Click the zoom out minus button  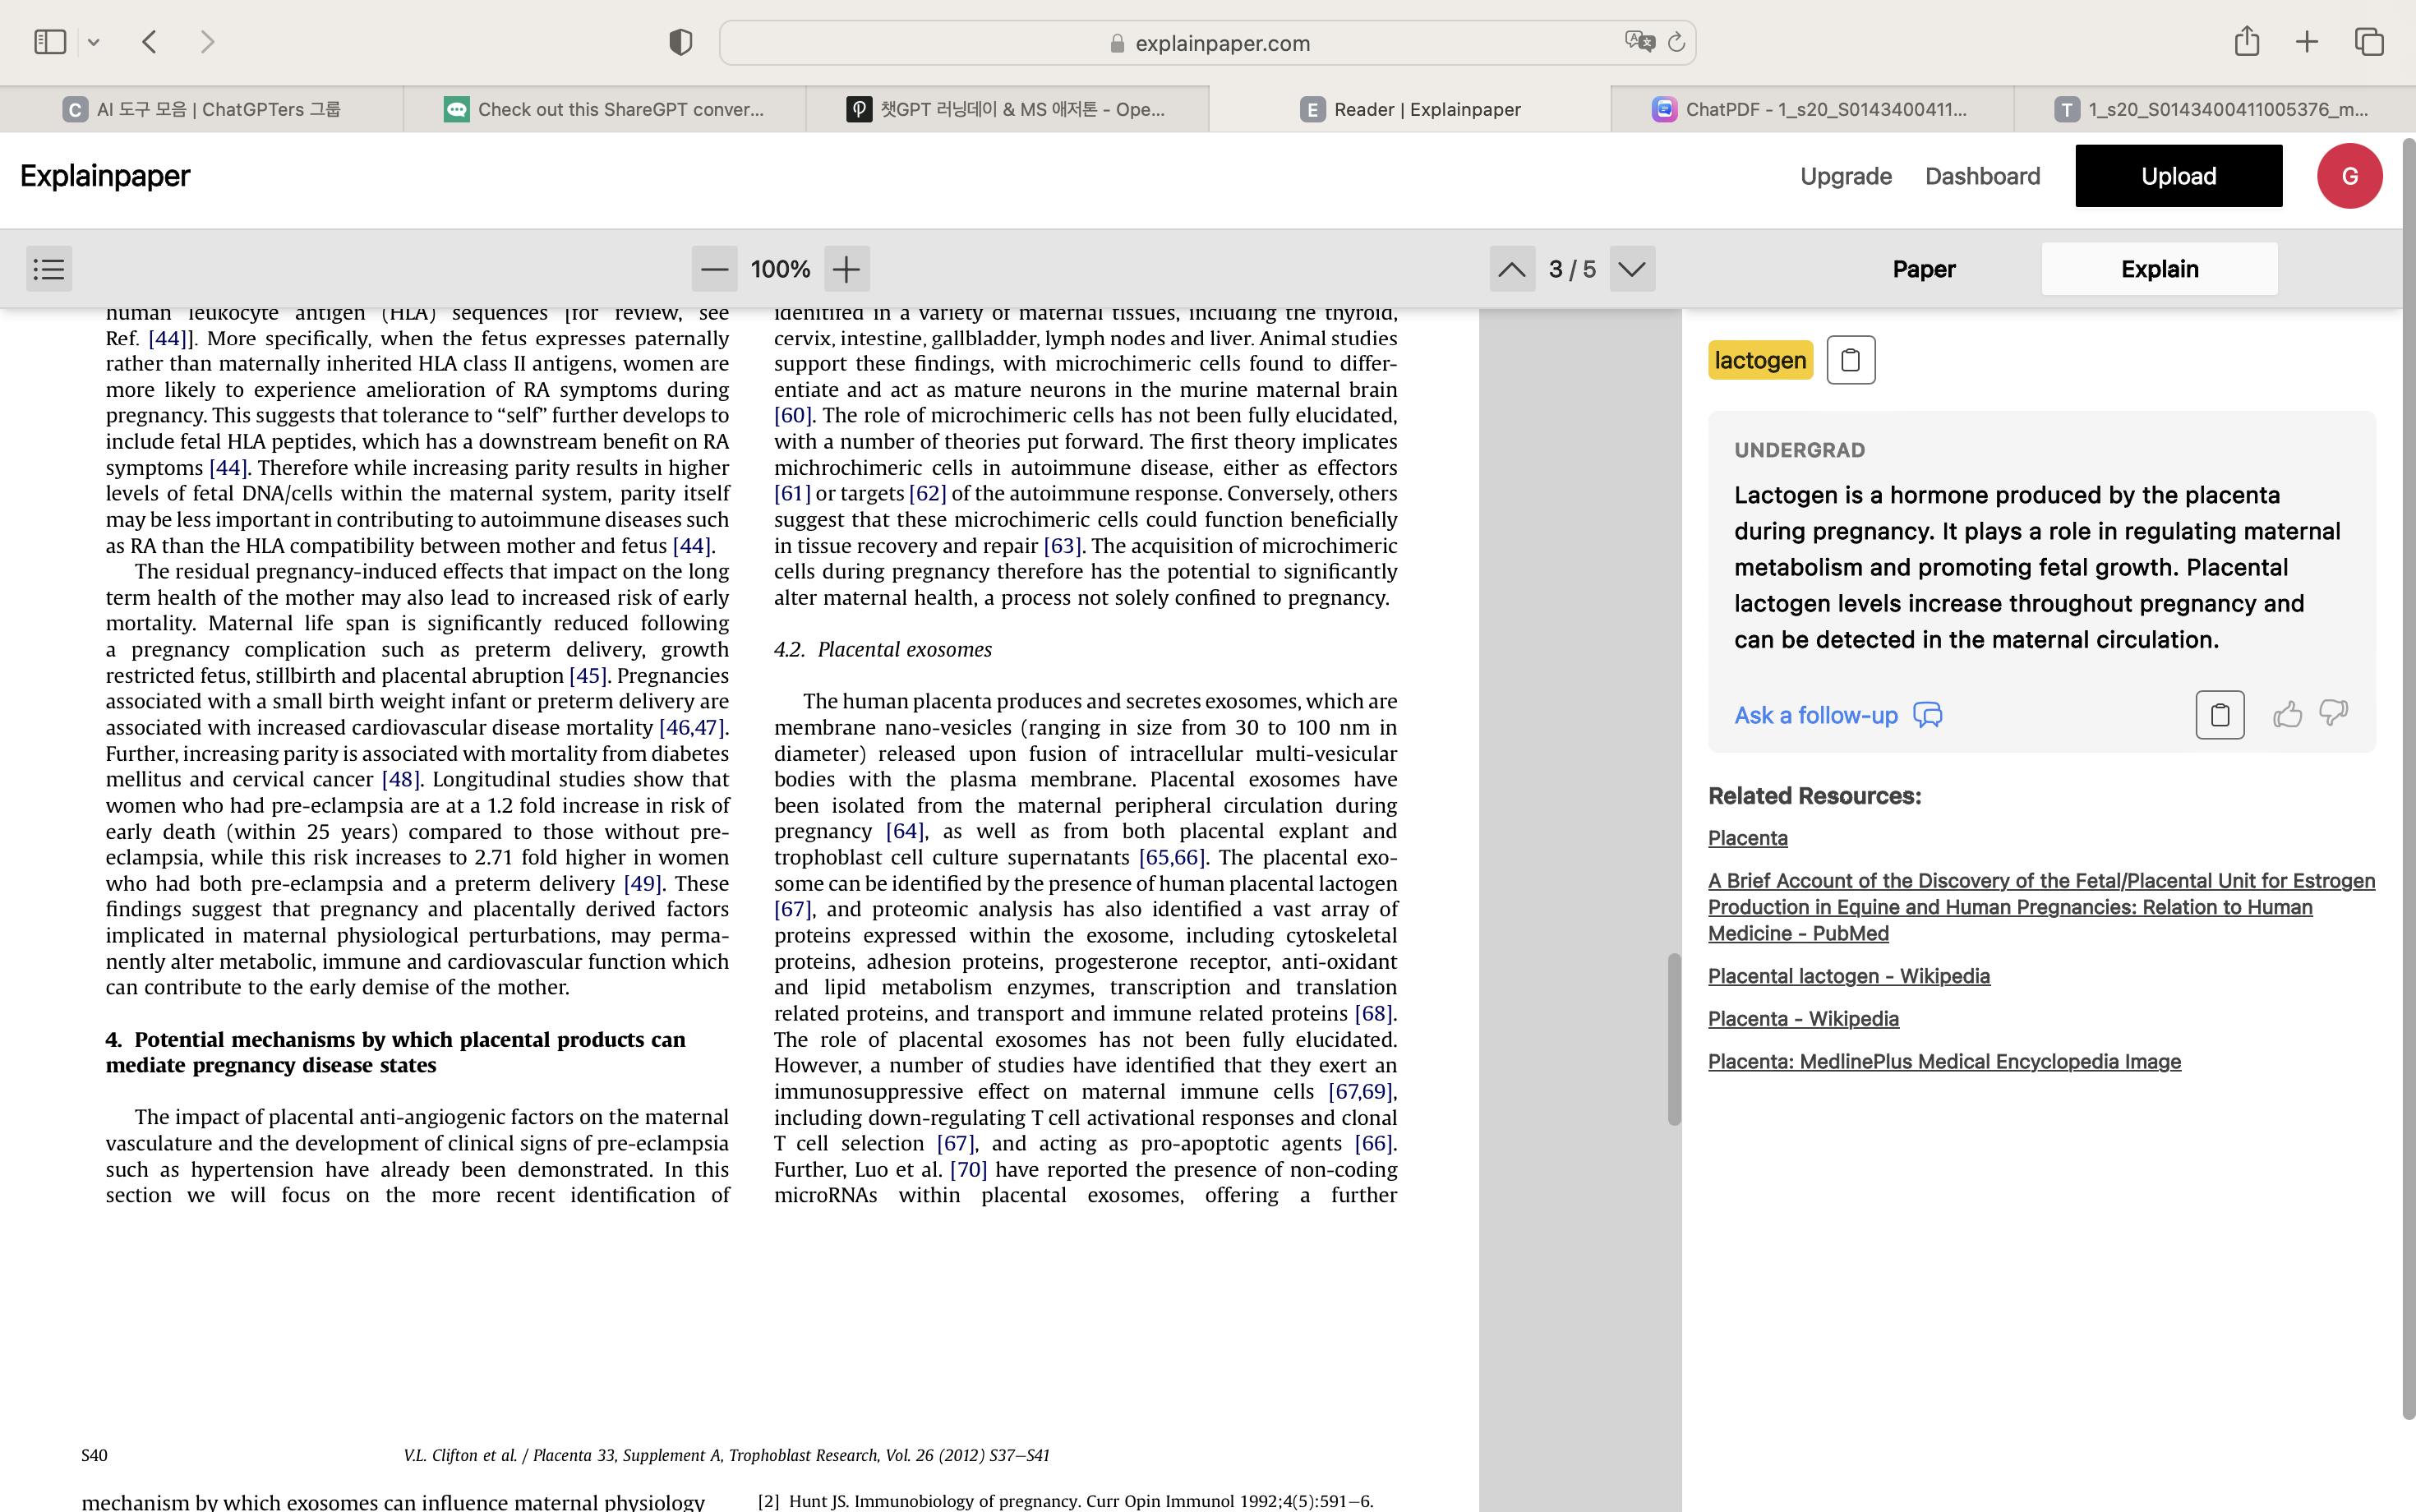click(714, 269)
